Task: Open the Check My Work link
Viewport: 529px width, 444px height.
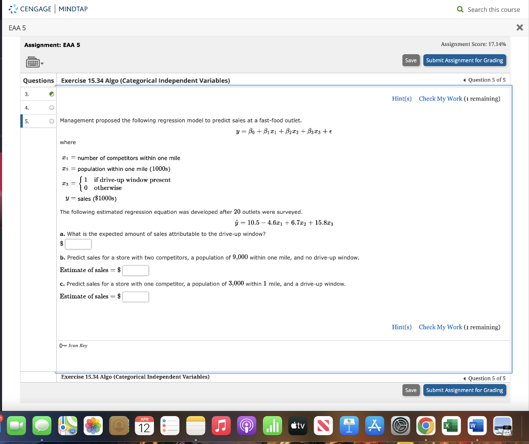Action: [440, 98]
